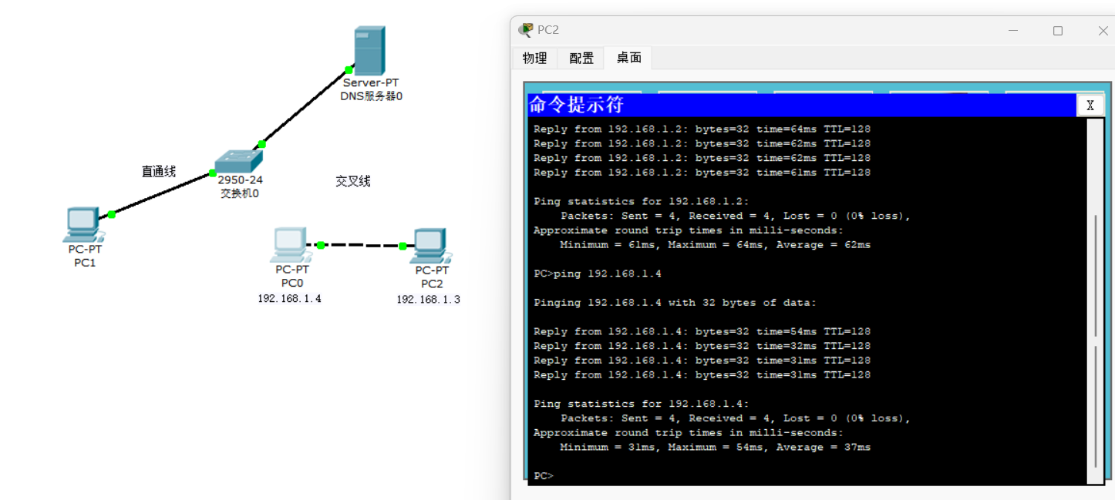The height and width of the screenshot is (500, 1115).
Task: Select the PC1 computer icon
Action: 83,224
